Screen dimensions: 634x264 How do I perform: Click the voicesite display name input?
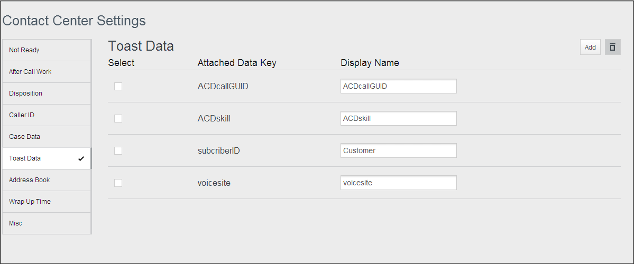click(x=398, y=183)
